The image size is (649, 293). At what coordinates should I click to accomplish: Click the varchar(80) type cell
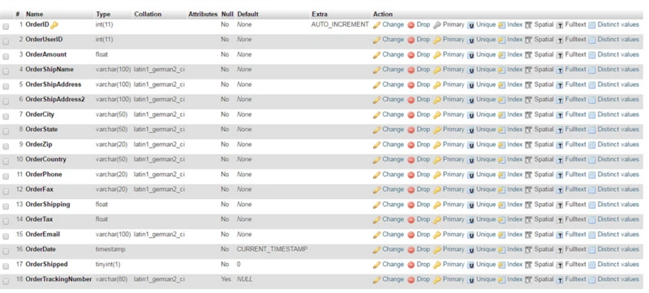pos(111,279)
